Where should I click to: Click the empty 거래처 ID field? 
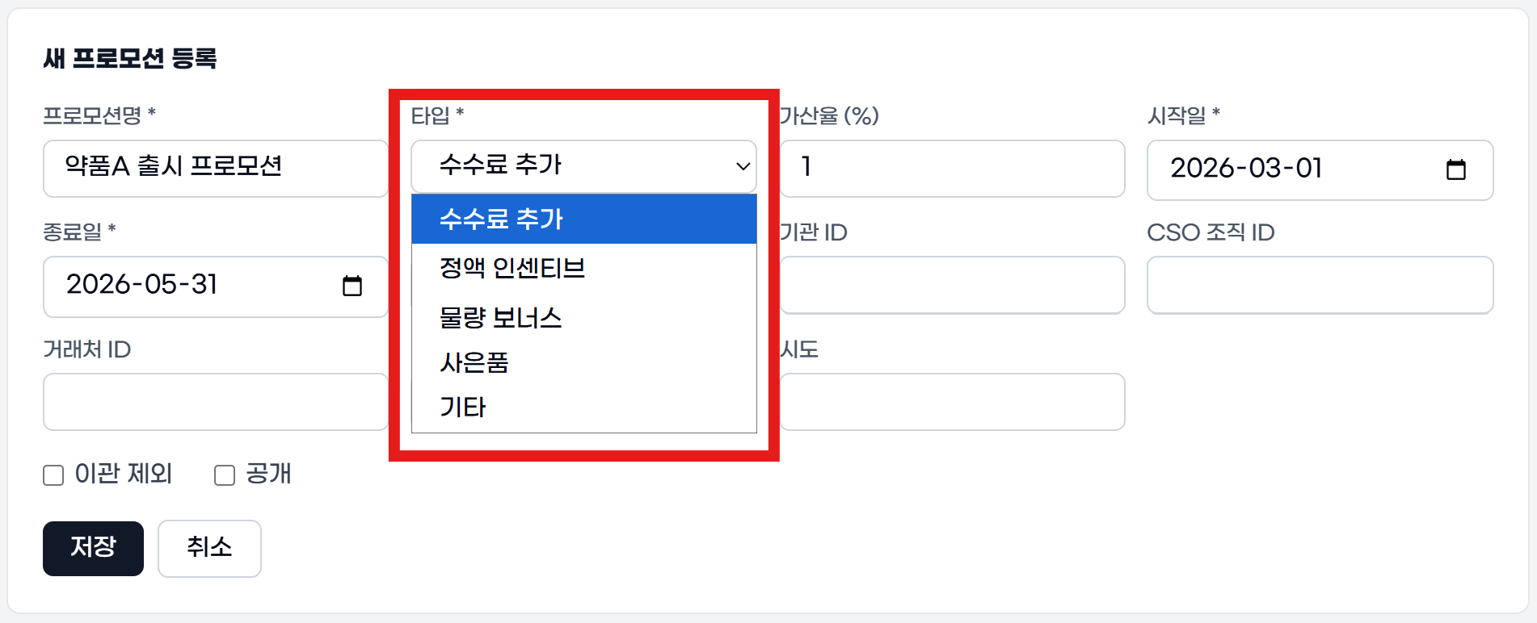(x=214, y=401)
